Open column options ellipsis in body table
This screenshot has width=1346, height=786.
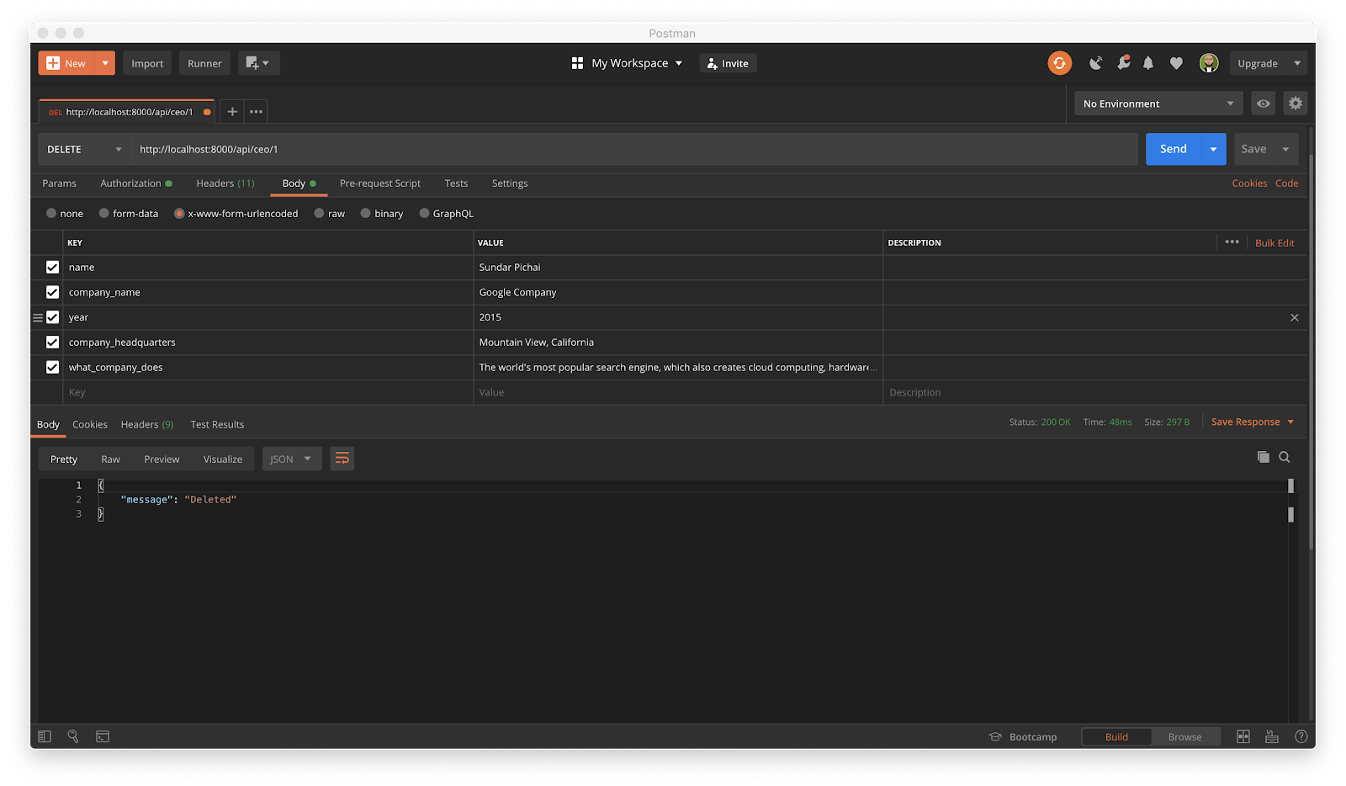click(1232, 242)
